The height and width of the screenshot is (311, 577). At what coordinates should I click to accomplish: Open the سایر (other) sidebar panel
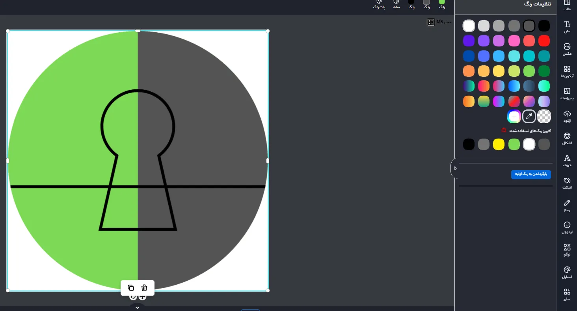tap(567, 294)
